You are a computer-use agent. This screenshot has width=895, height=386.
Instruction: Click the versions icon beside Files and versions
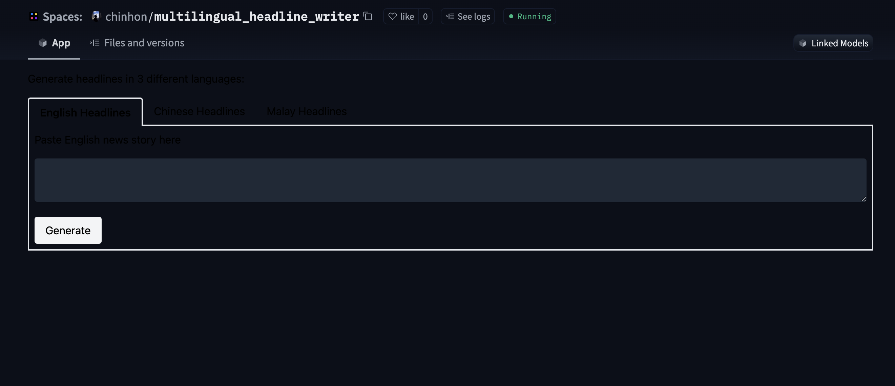(x=94, y=43)
